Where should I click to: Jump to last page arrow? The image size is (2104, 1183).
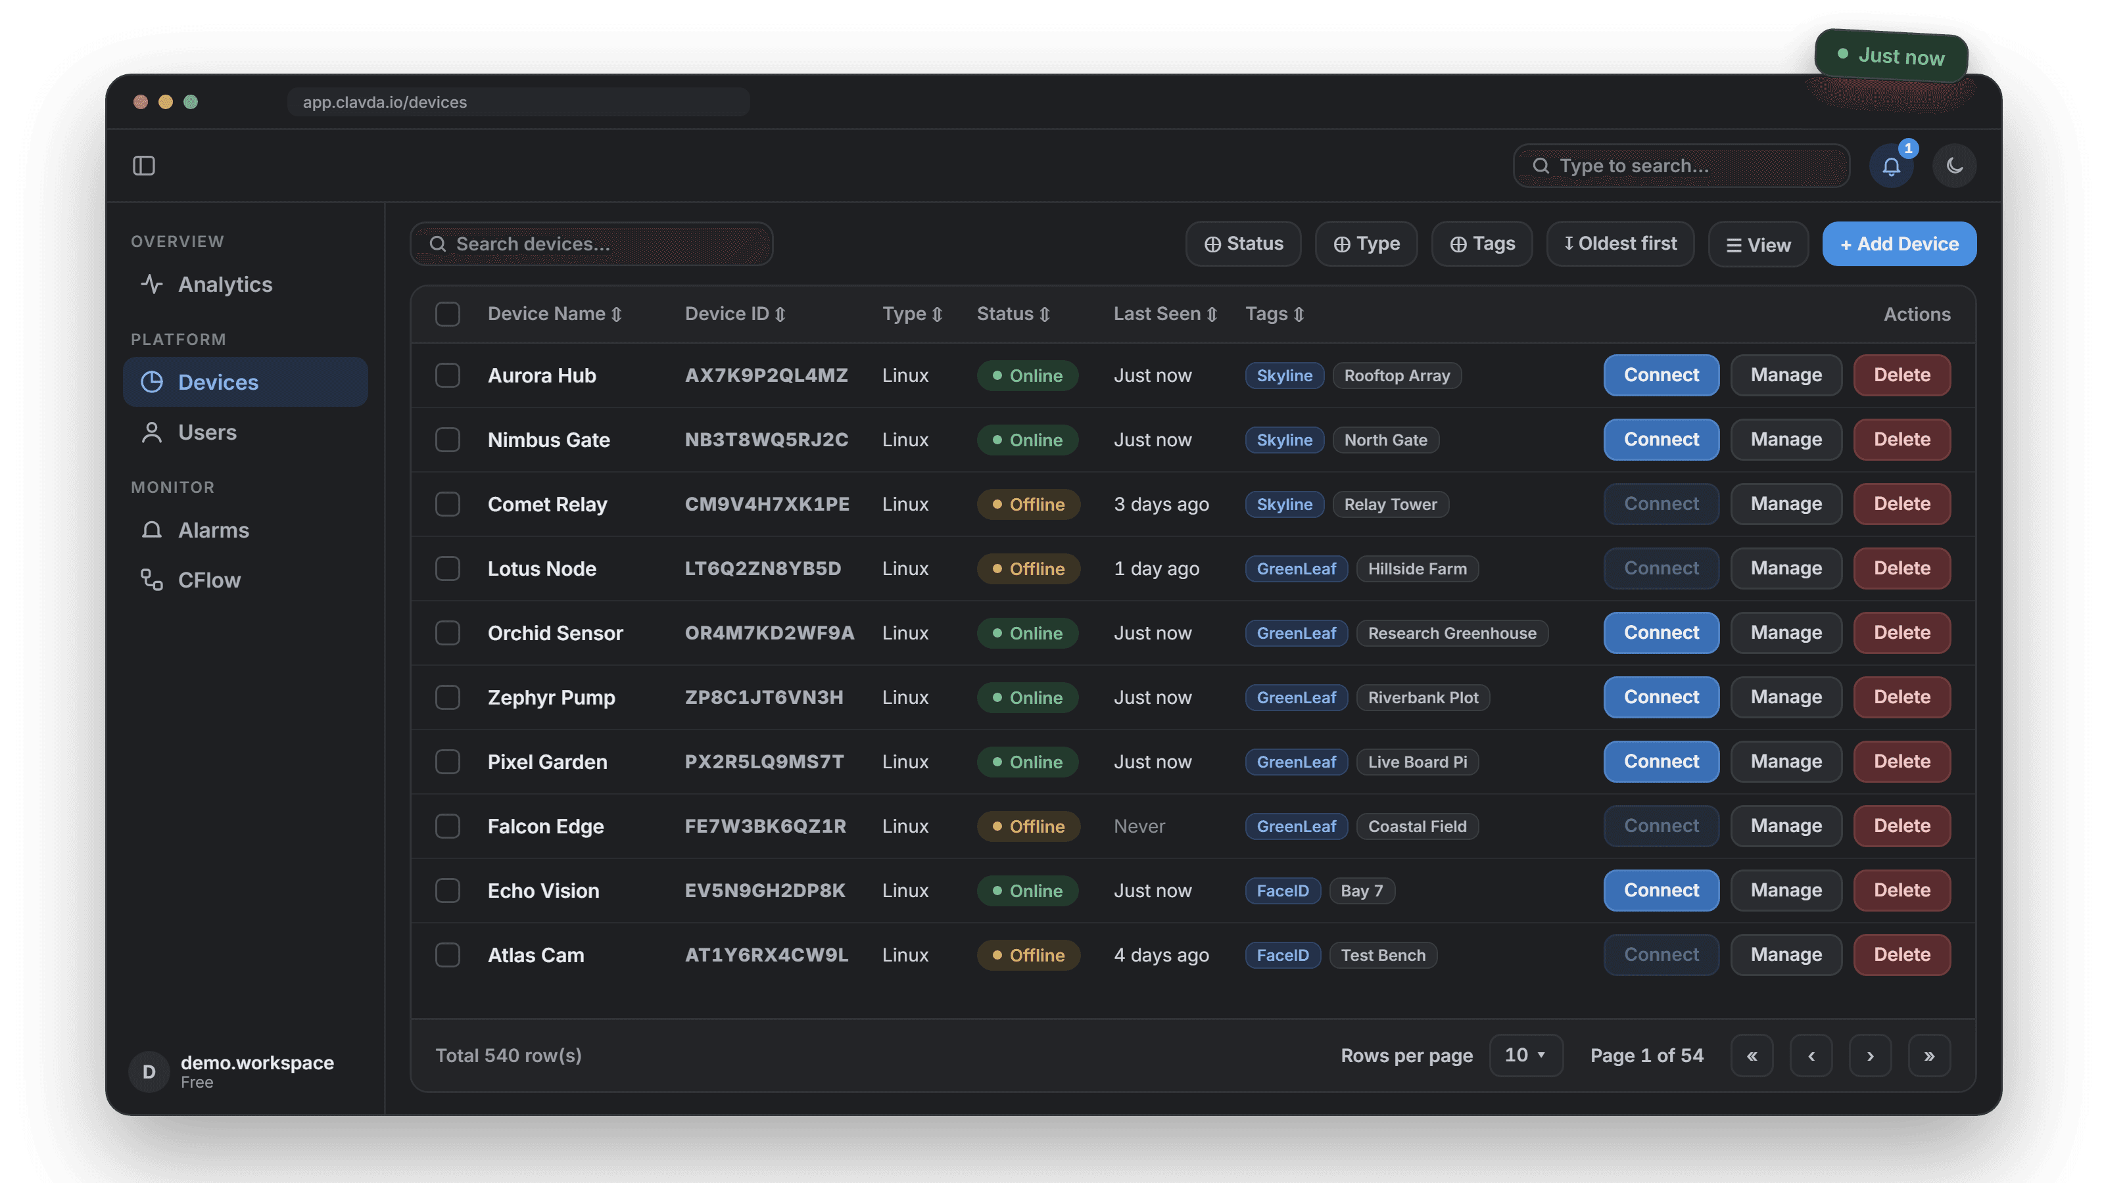1929,1055
